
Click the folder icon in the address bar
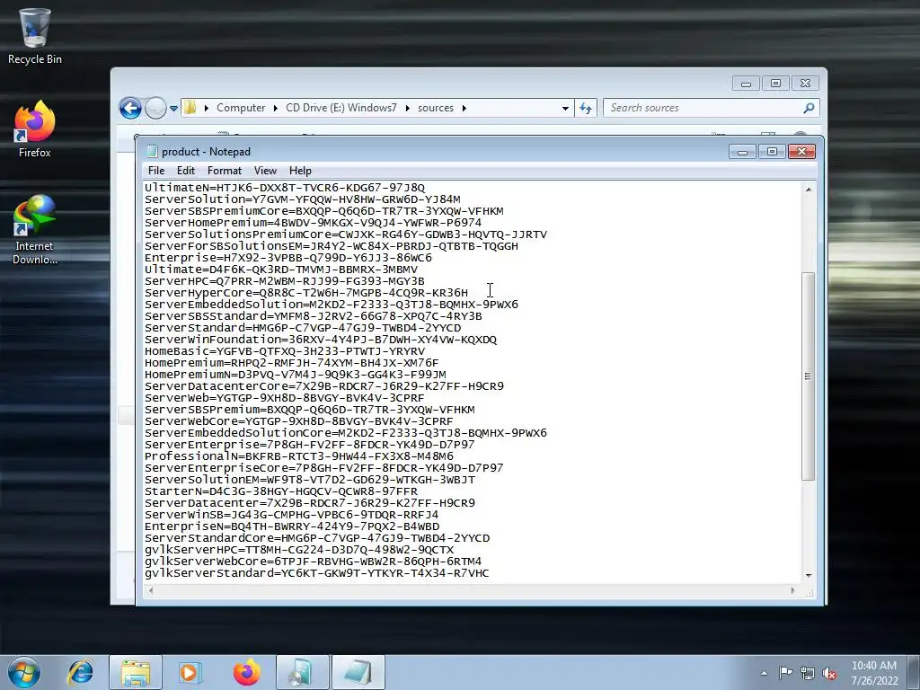[190, 108]
